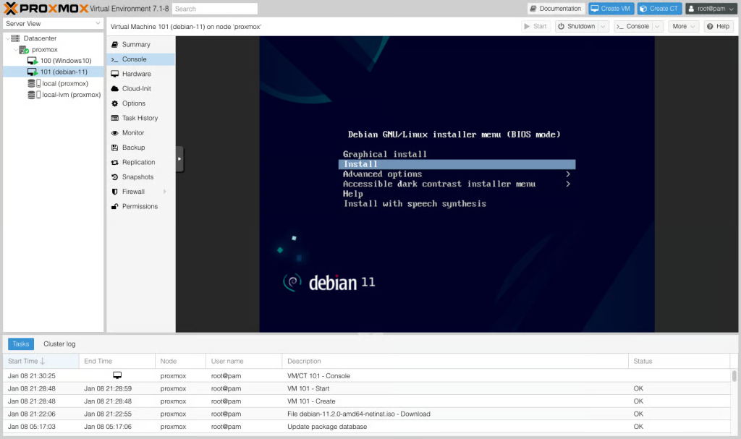Click the Description column header

455,361
